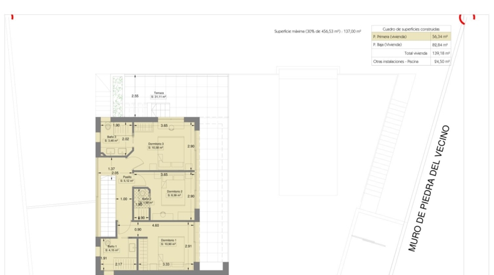
Task: Click the round table symbol in Dormitorio 2
Action: [163, 214]
